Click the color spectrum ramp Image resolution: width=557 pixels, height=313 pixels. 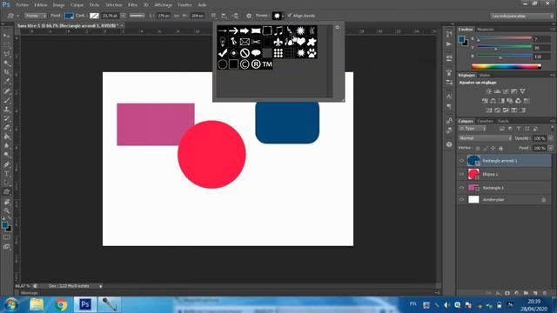507,66
